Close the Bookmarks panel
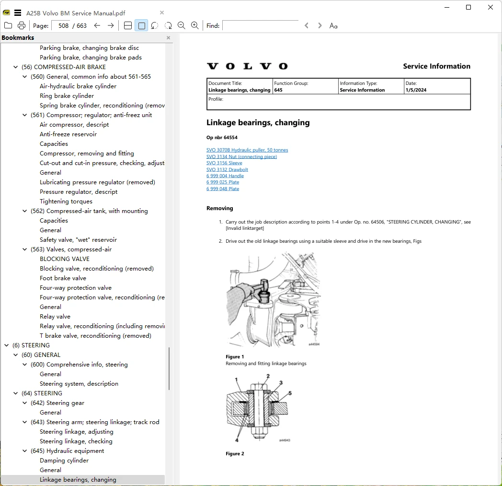Image resolution: width=502 pixels, height=486 pixels. 169,38
